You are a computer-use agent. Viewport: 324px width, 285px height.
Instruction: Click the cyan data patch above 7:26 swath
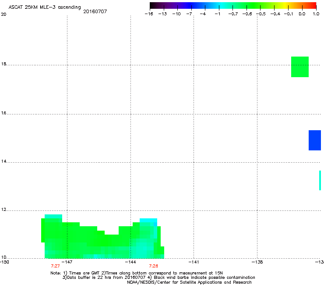(x=148, y=221)
